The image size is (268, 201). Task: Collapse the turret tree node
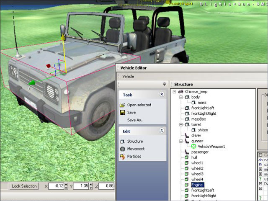[x=180, y=125]
